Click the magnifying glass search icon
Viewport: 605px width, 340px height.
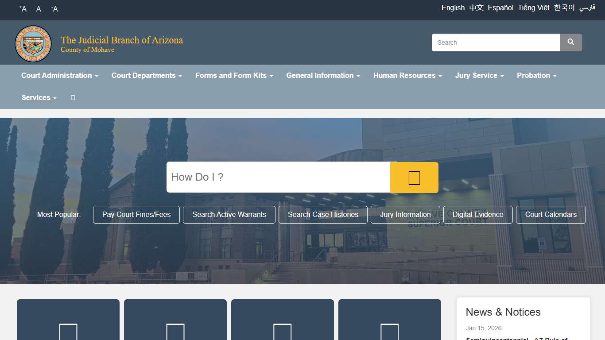pyautogui.click(x=570, y=42)
